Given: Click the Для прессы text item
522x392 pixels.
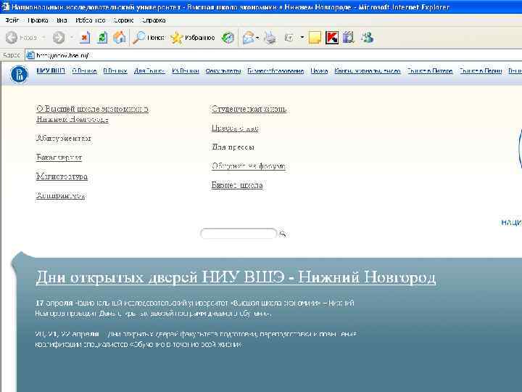Looking at the screenshot, I should (233, 147).
